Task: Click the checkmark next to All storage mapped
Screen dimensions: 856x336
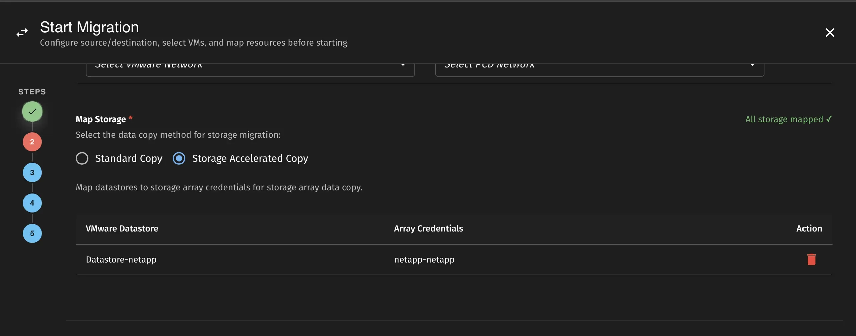Action: pos(829,119)
